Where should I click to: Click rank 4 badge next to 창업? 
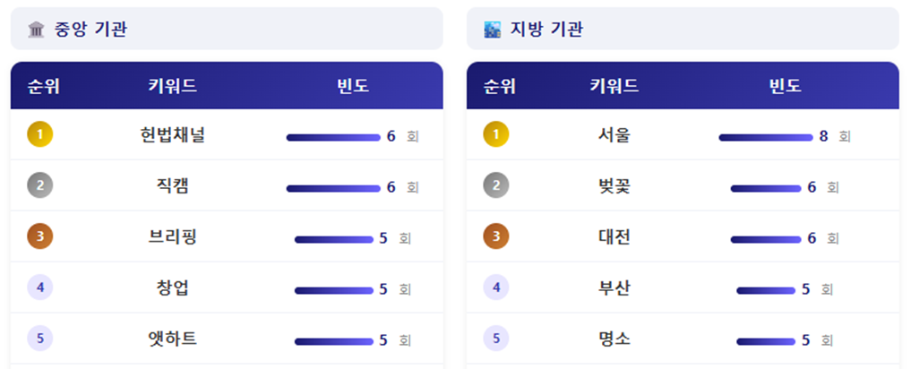point(40,288)
